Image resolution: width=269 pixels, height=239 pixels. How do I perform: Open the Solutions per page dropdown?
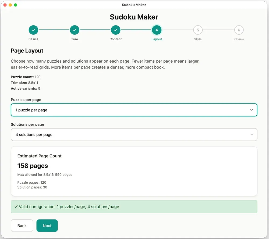pyautogui.click(x=134, y=134)
